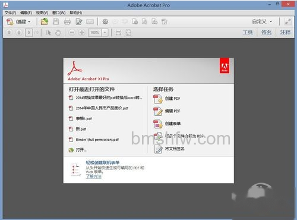The height and width of the screenshot is (220, 297).
Task: Open the 自定义 dropdown
Action: click(262, 21)
